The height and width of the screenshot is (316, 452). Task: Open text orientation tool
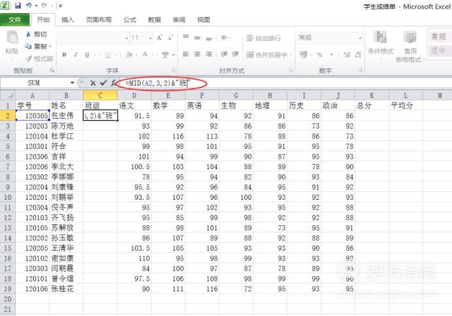point(224,37)
